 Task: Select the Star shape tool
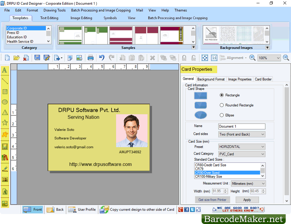pos(5,123)
